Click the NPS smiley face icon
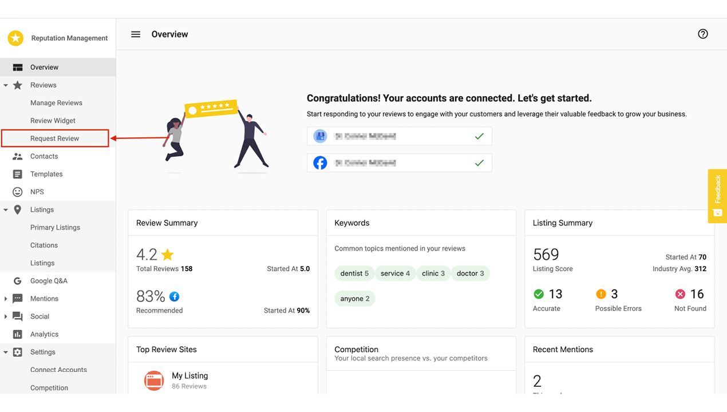The height and width of the screenshot is (412, 727). tap(18, 192)
